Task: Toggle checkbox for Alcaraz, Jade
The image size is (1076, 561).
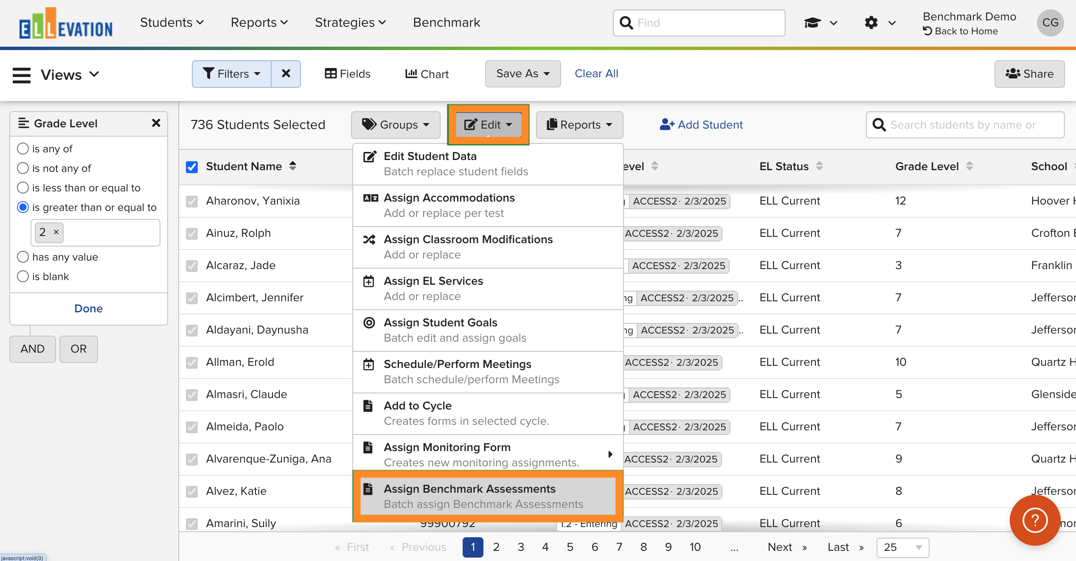Action: coord(192,266)
